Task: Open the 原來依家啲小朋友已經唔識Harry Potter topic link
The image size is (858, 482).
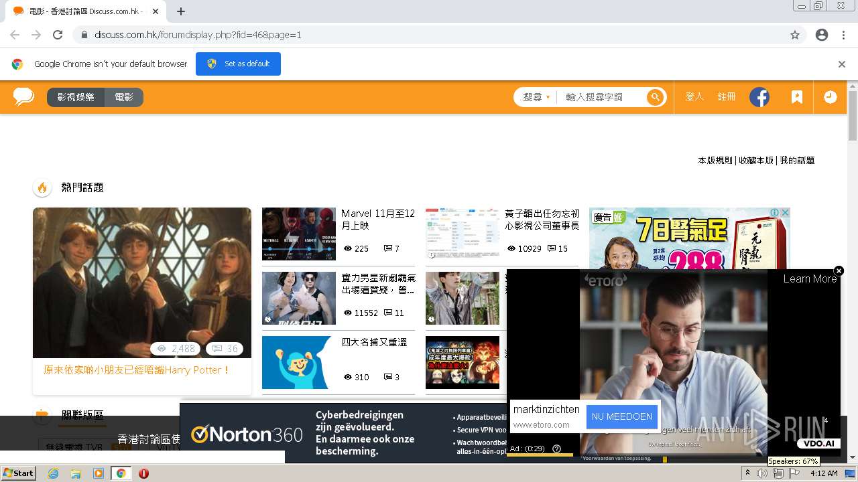Action: 137,370
